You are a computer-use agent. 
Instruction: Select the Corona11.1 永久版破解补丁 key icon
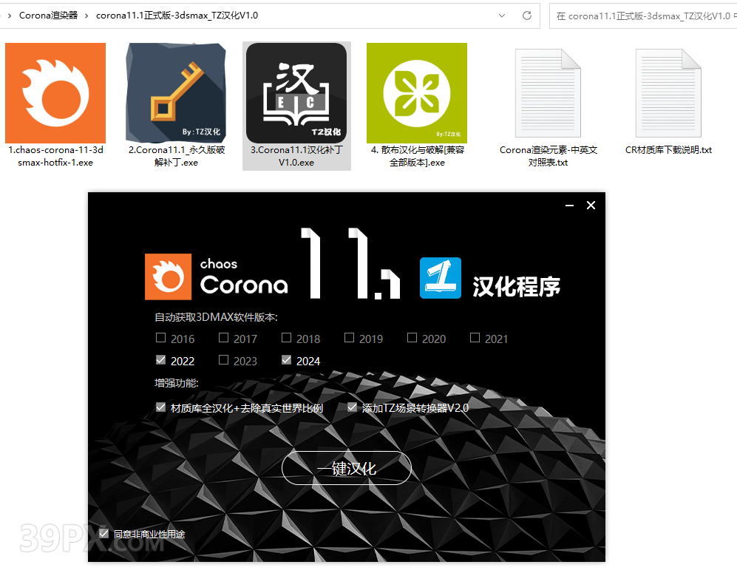(x=176, y=93)
